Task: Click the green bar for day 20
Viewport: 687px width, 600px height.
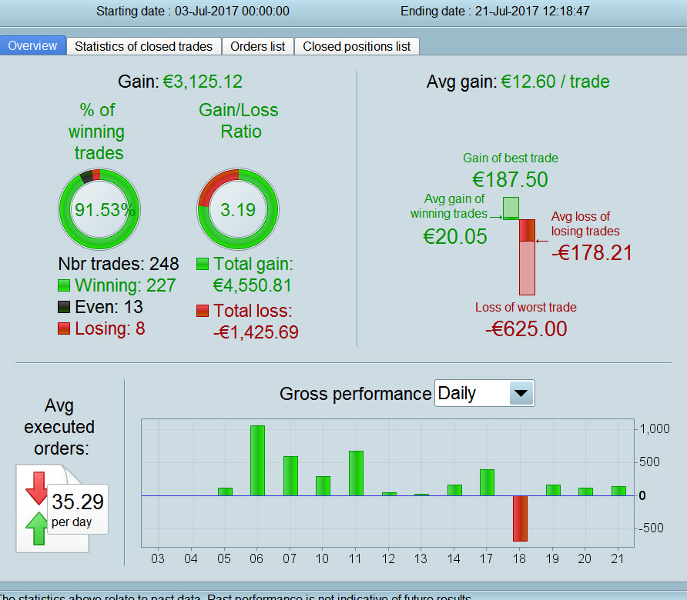Action: (586, 492)
